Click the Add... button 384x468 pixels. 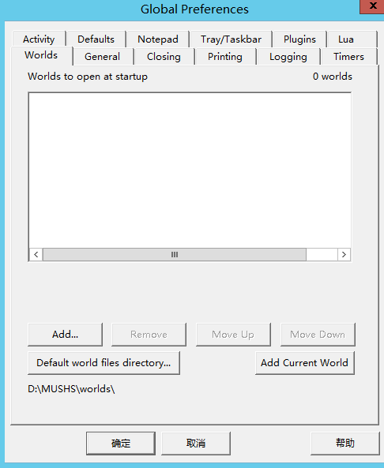click(65, 335)
